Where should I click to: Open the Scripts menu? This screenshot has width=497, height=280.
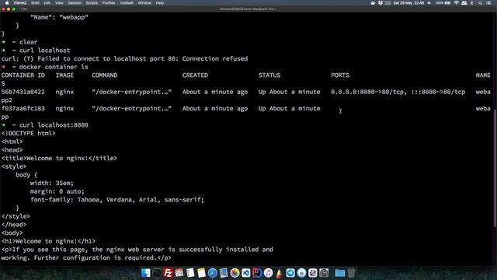(92, 3)
